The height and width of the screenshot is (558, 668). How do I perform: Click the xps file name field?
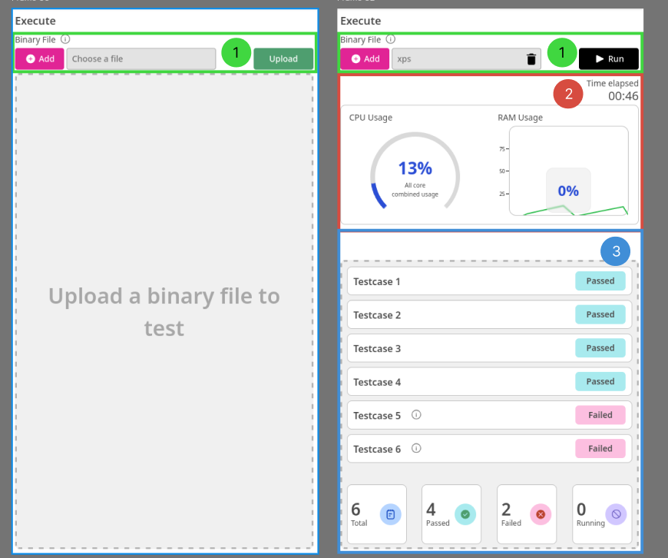click(456, 59)
